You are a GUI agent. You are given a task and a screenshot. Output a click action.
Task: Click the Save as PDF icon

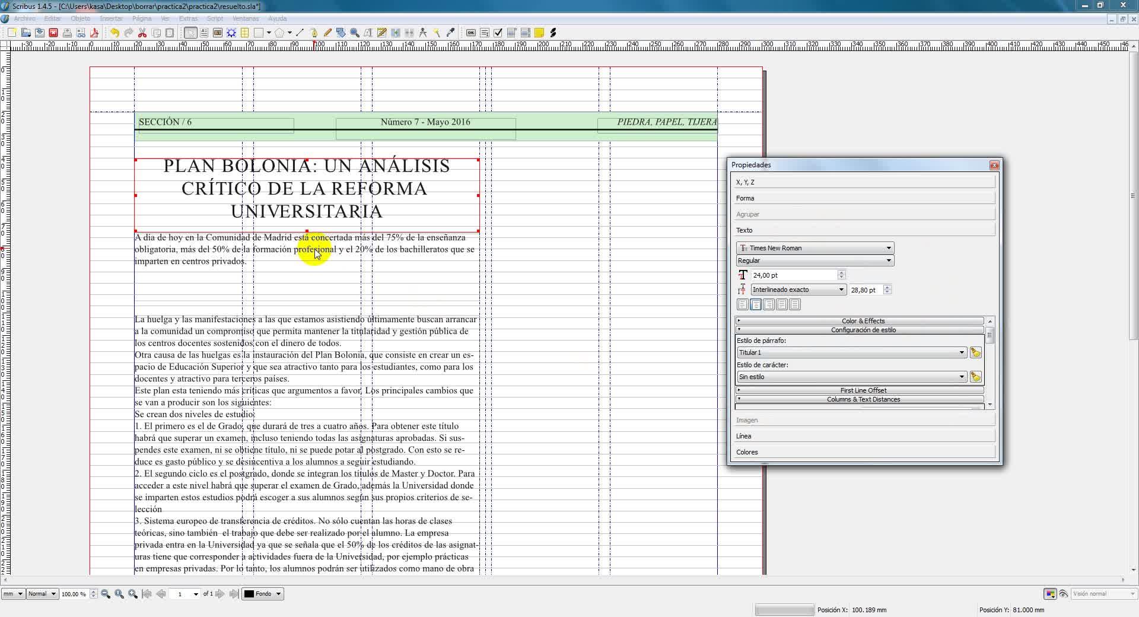pos(94,33)
